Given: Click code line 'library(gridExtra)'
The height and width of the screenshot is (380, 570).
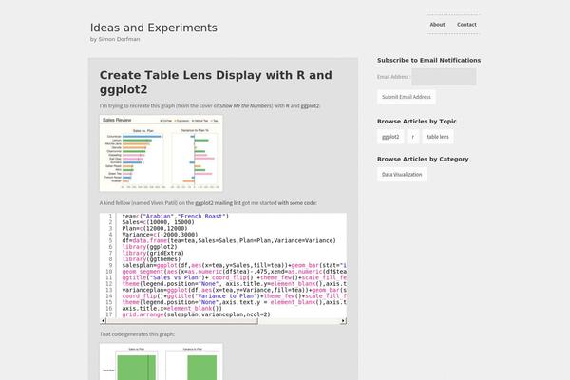Looking at the screenshot, I should (153, 253).
